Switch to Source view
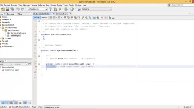This screenshot has height=109, width=194. pyautogui.click(x=37, y=18)
